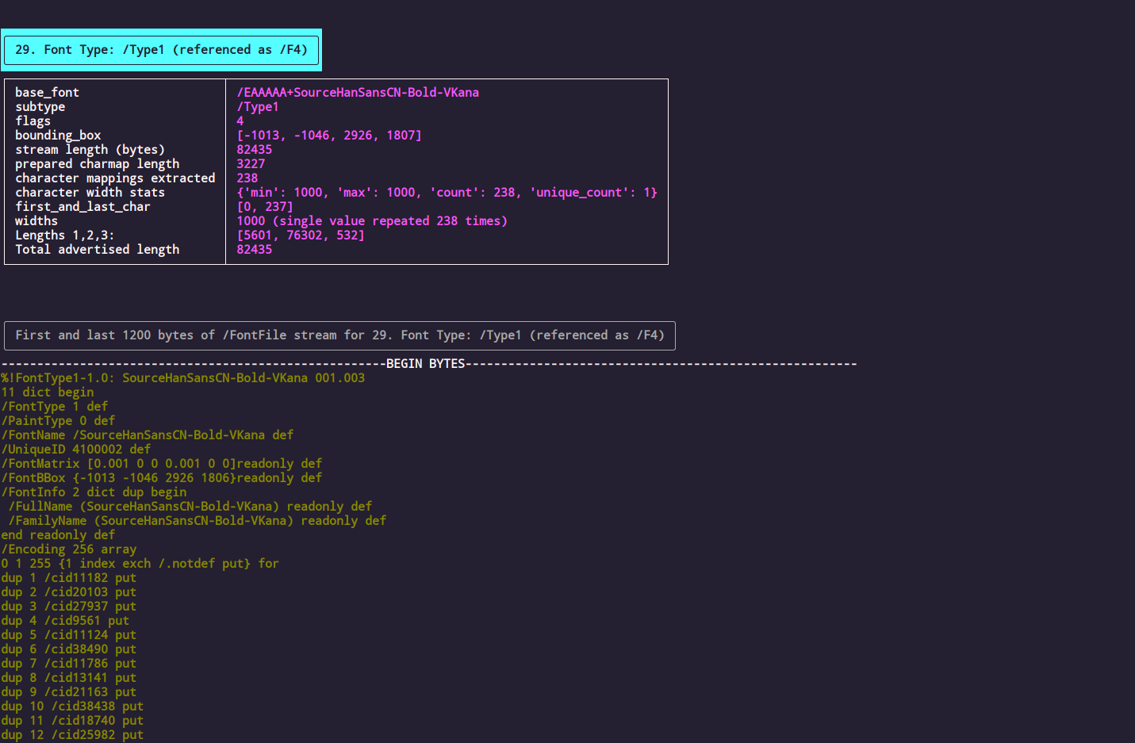Click the /FontMatrix definition line
Viewport: 1135px width, 743px height.
(161, 463)
